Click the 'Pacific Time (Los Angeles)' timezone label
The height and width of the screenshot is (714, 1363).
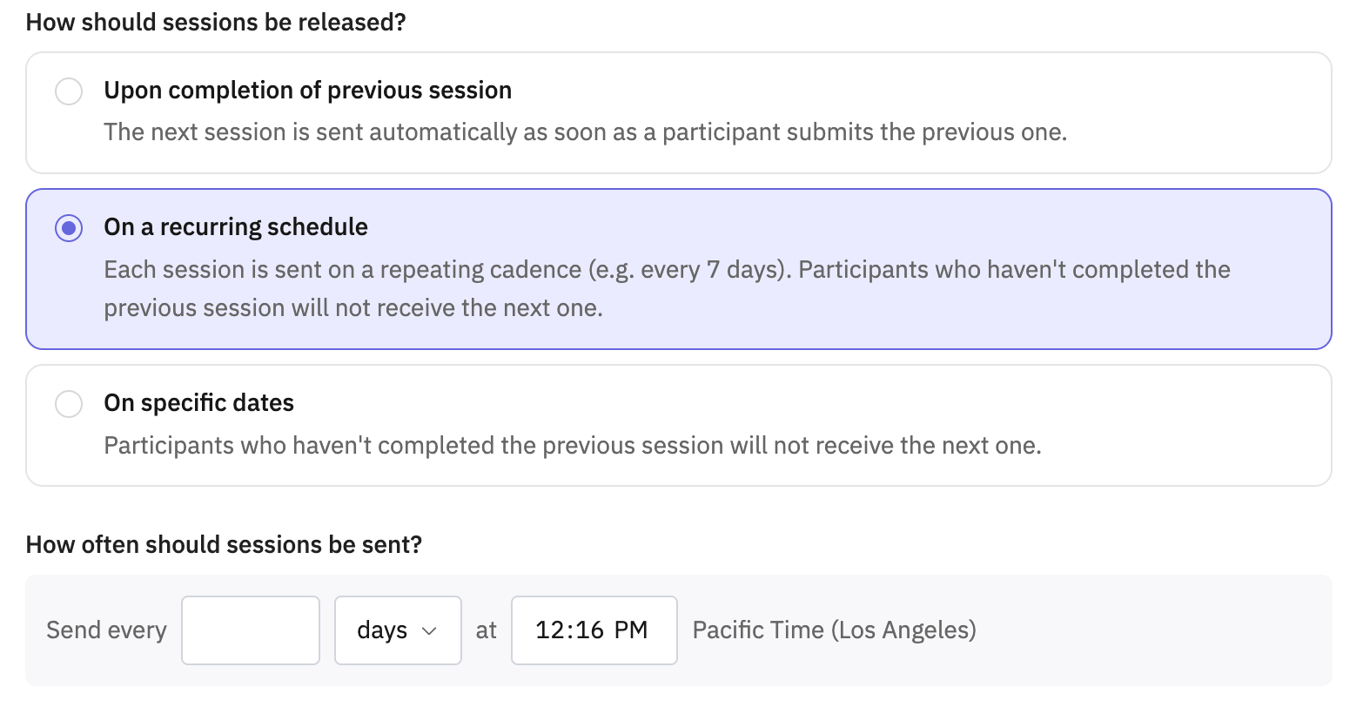(835, 630)
